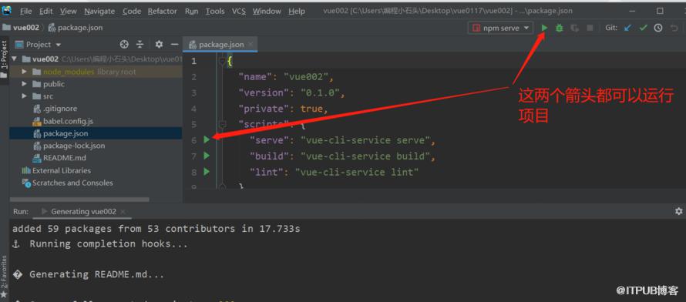Close the package.json editor tab
Image resolution: width=686 pixels, height=302 pixels.
point(251,45)
